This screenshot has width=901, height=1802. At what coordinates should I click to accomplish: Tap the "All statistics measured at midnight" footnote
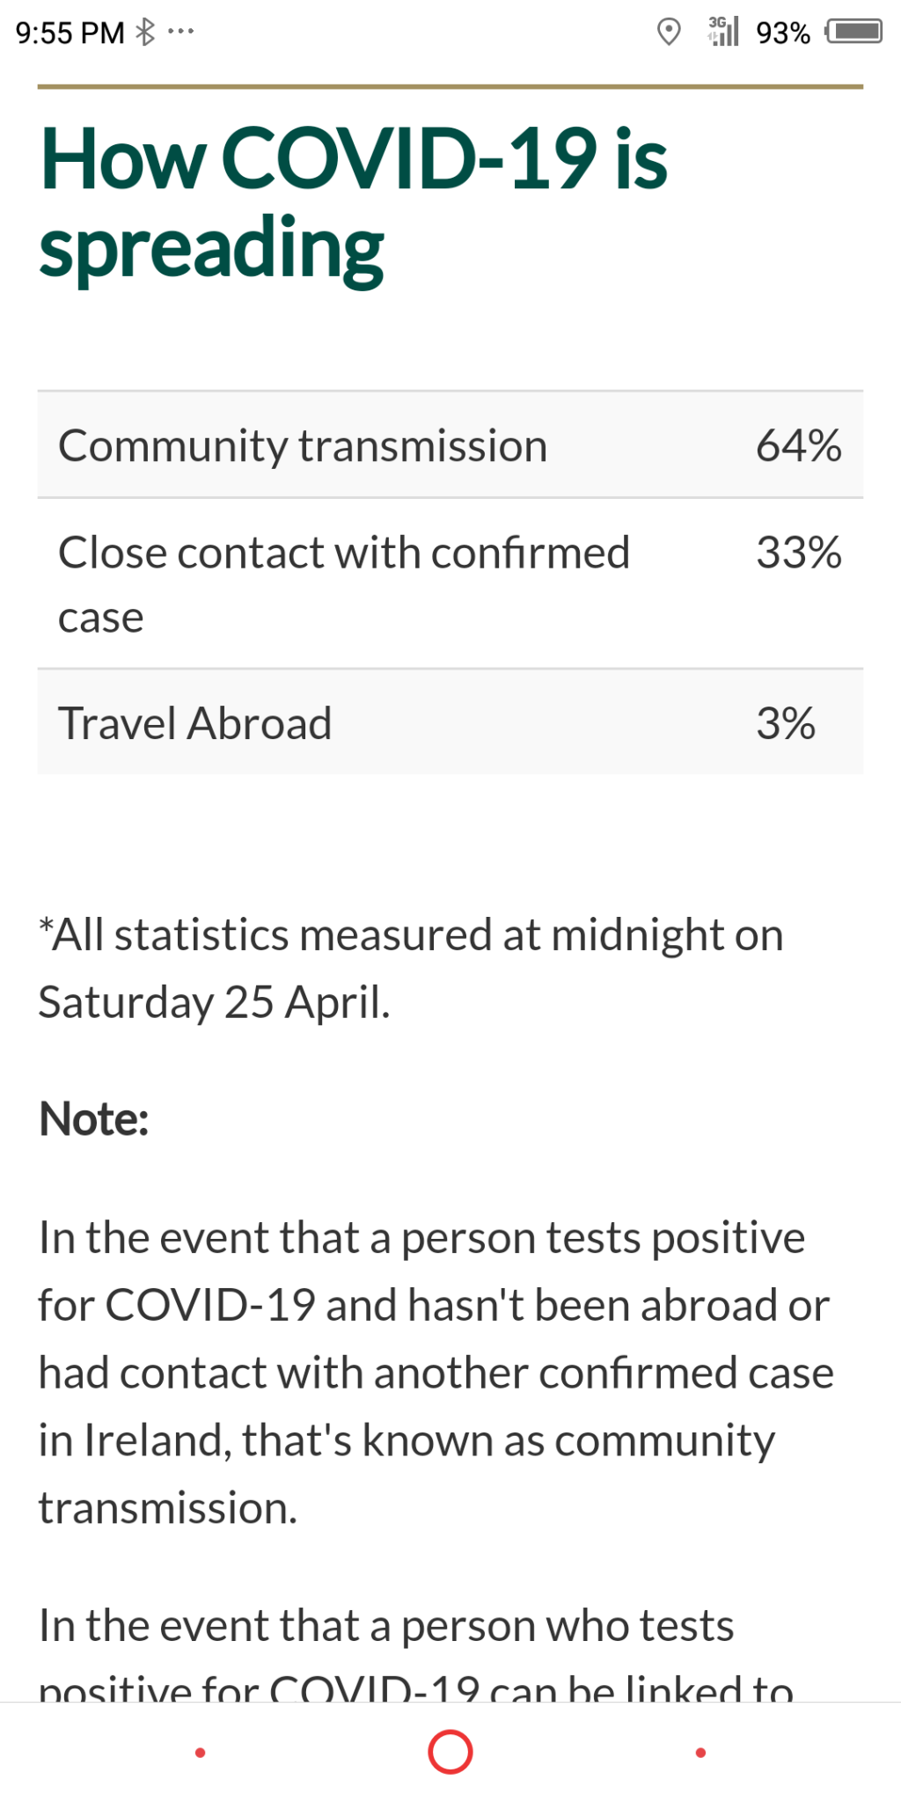[410, 968]
